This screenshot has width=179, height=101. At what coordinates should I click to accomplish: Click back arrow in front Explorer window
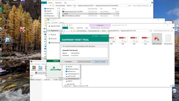(64, 31)
